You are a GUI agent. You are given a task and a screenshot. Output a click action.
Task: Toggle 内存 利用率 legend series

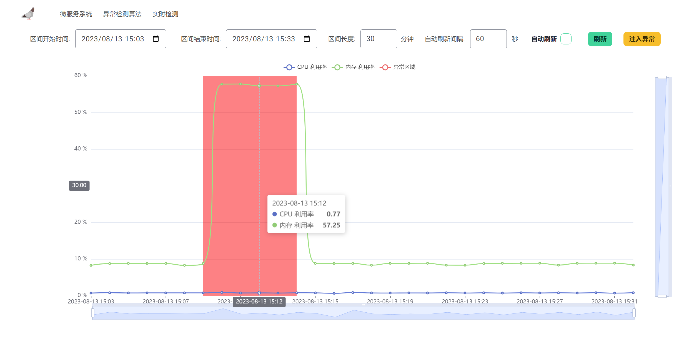pyautogui.click(x=353, y=67)
